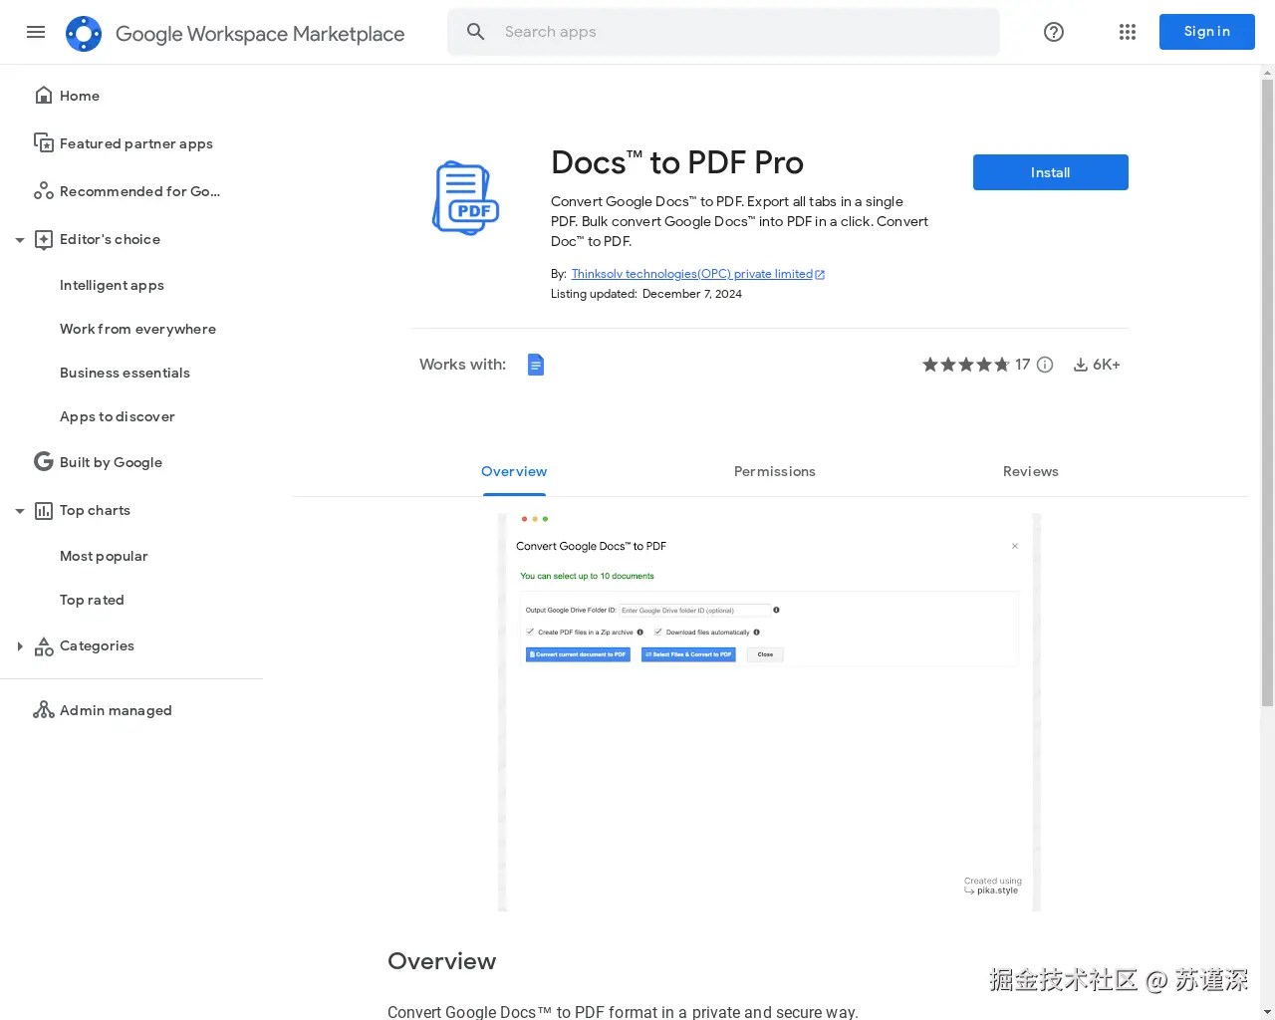Click the Install button
1275x1020 pixels.
point(1050,172)
